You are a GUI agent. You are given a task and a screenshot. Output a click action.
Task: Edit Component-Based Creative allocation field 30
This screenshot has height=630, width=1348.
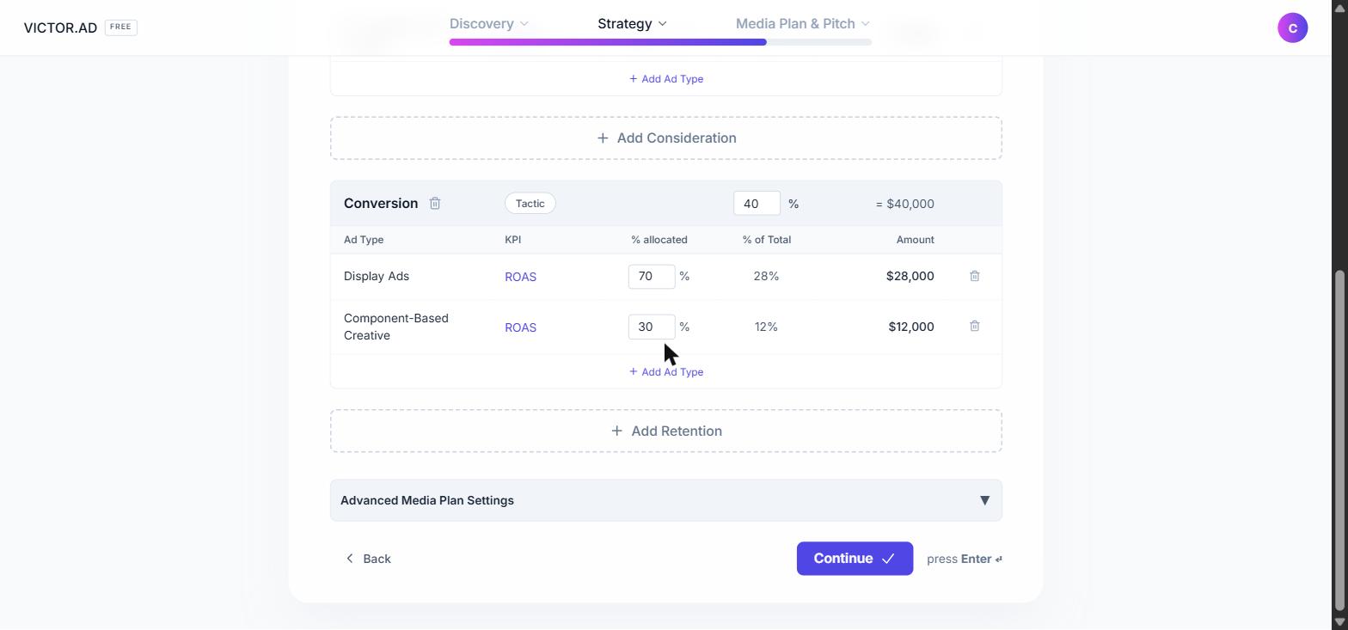point(652,327)
